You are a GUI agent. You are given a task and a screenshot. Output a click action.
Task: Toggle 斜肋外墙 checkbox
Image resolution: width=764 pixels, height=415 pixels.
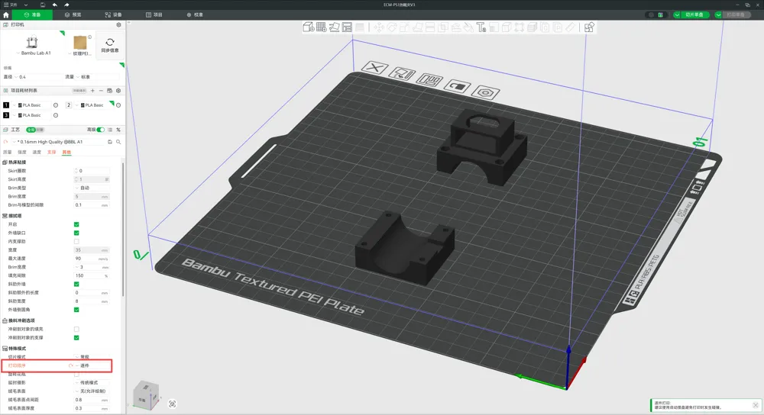click(x=76, y=284)
